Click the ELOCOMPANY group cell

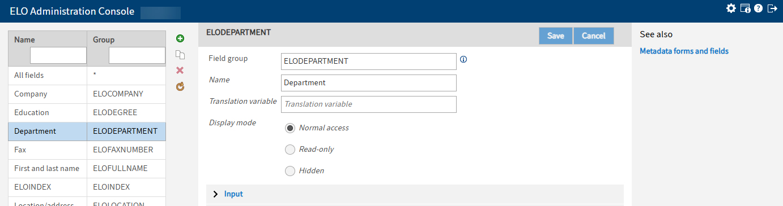point(126,94)
